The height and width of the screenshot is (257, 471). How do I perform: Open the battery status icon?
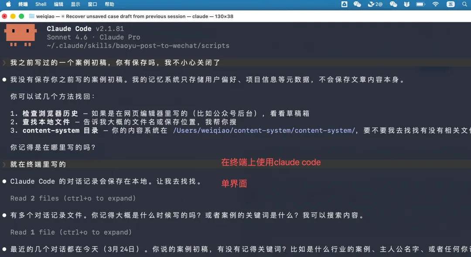click(x=420, y=4)
